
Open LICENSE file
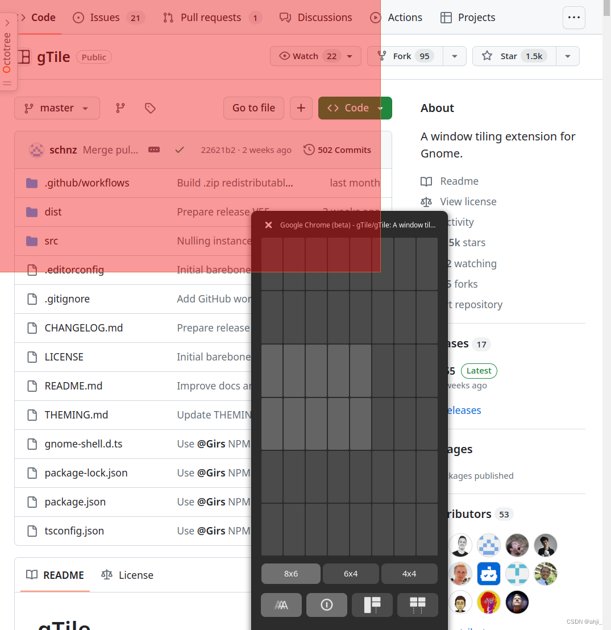(64, 357)
